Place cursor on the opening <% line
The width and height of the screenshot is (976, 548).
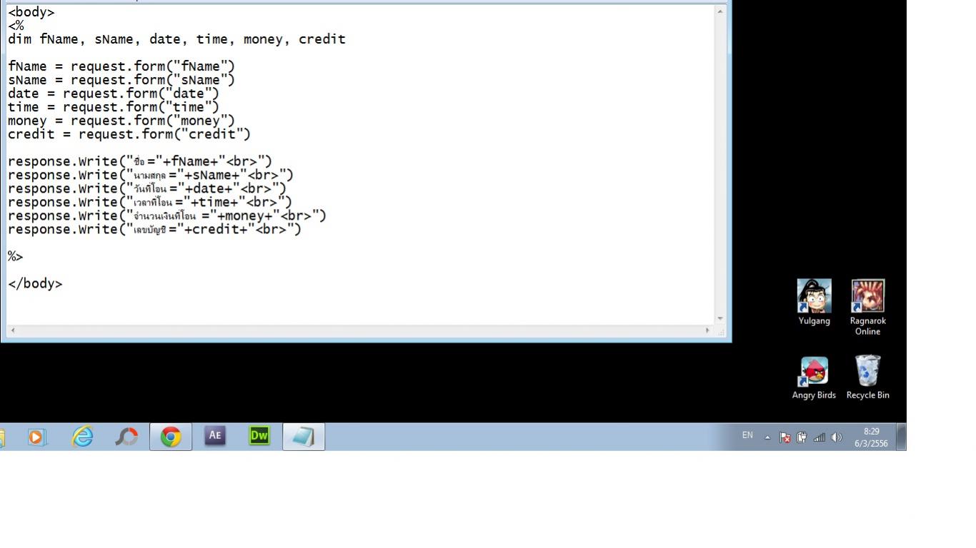(x=16, y=26)
